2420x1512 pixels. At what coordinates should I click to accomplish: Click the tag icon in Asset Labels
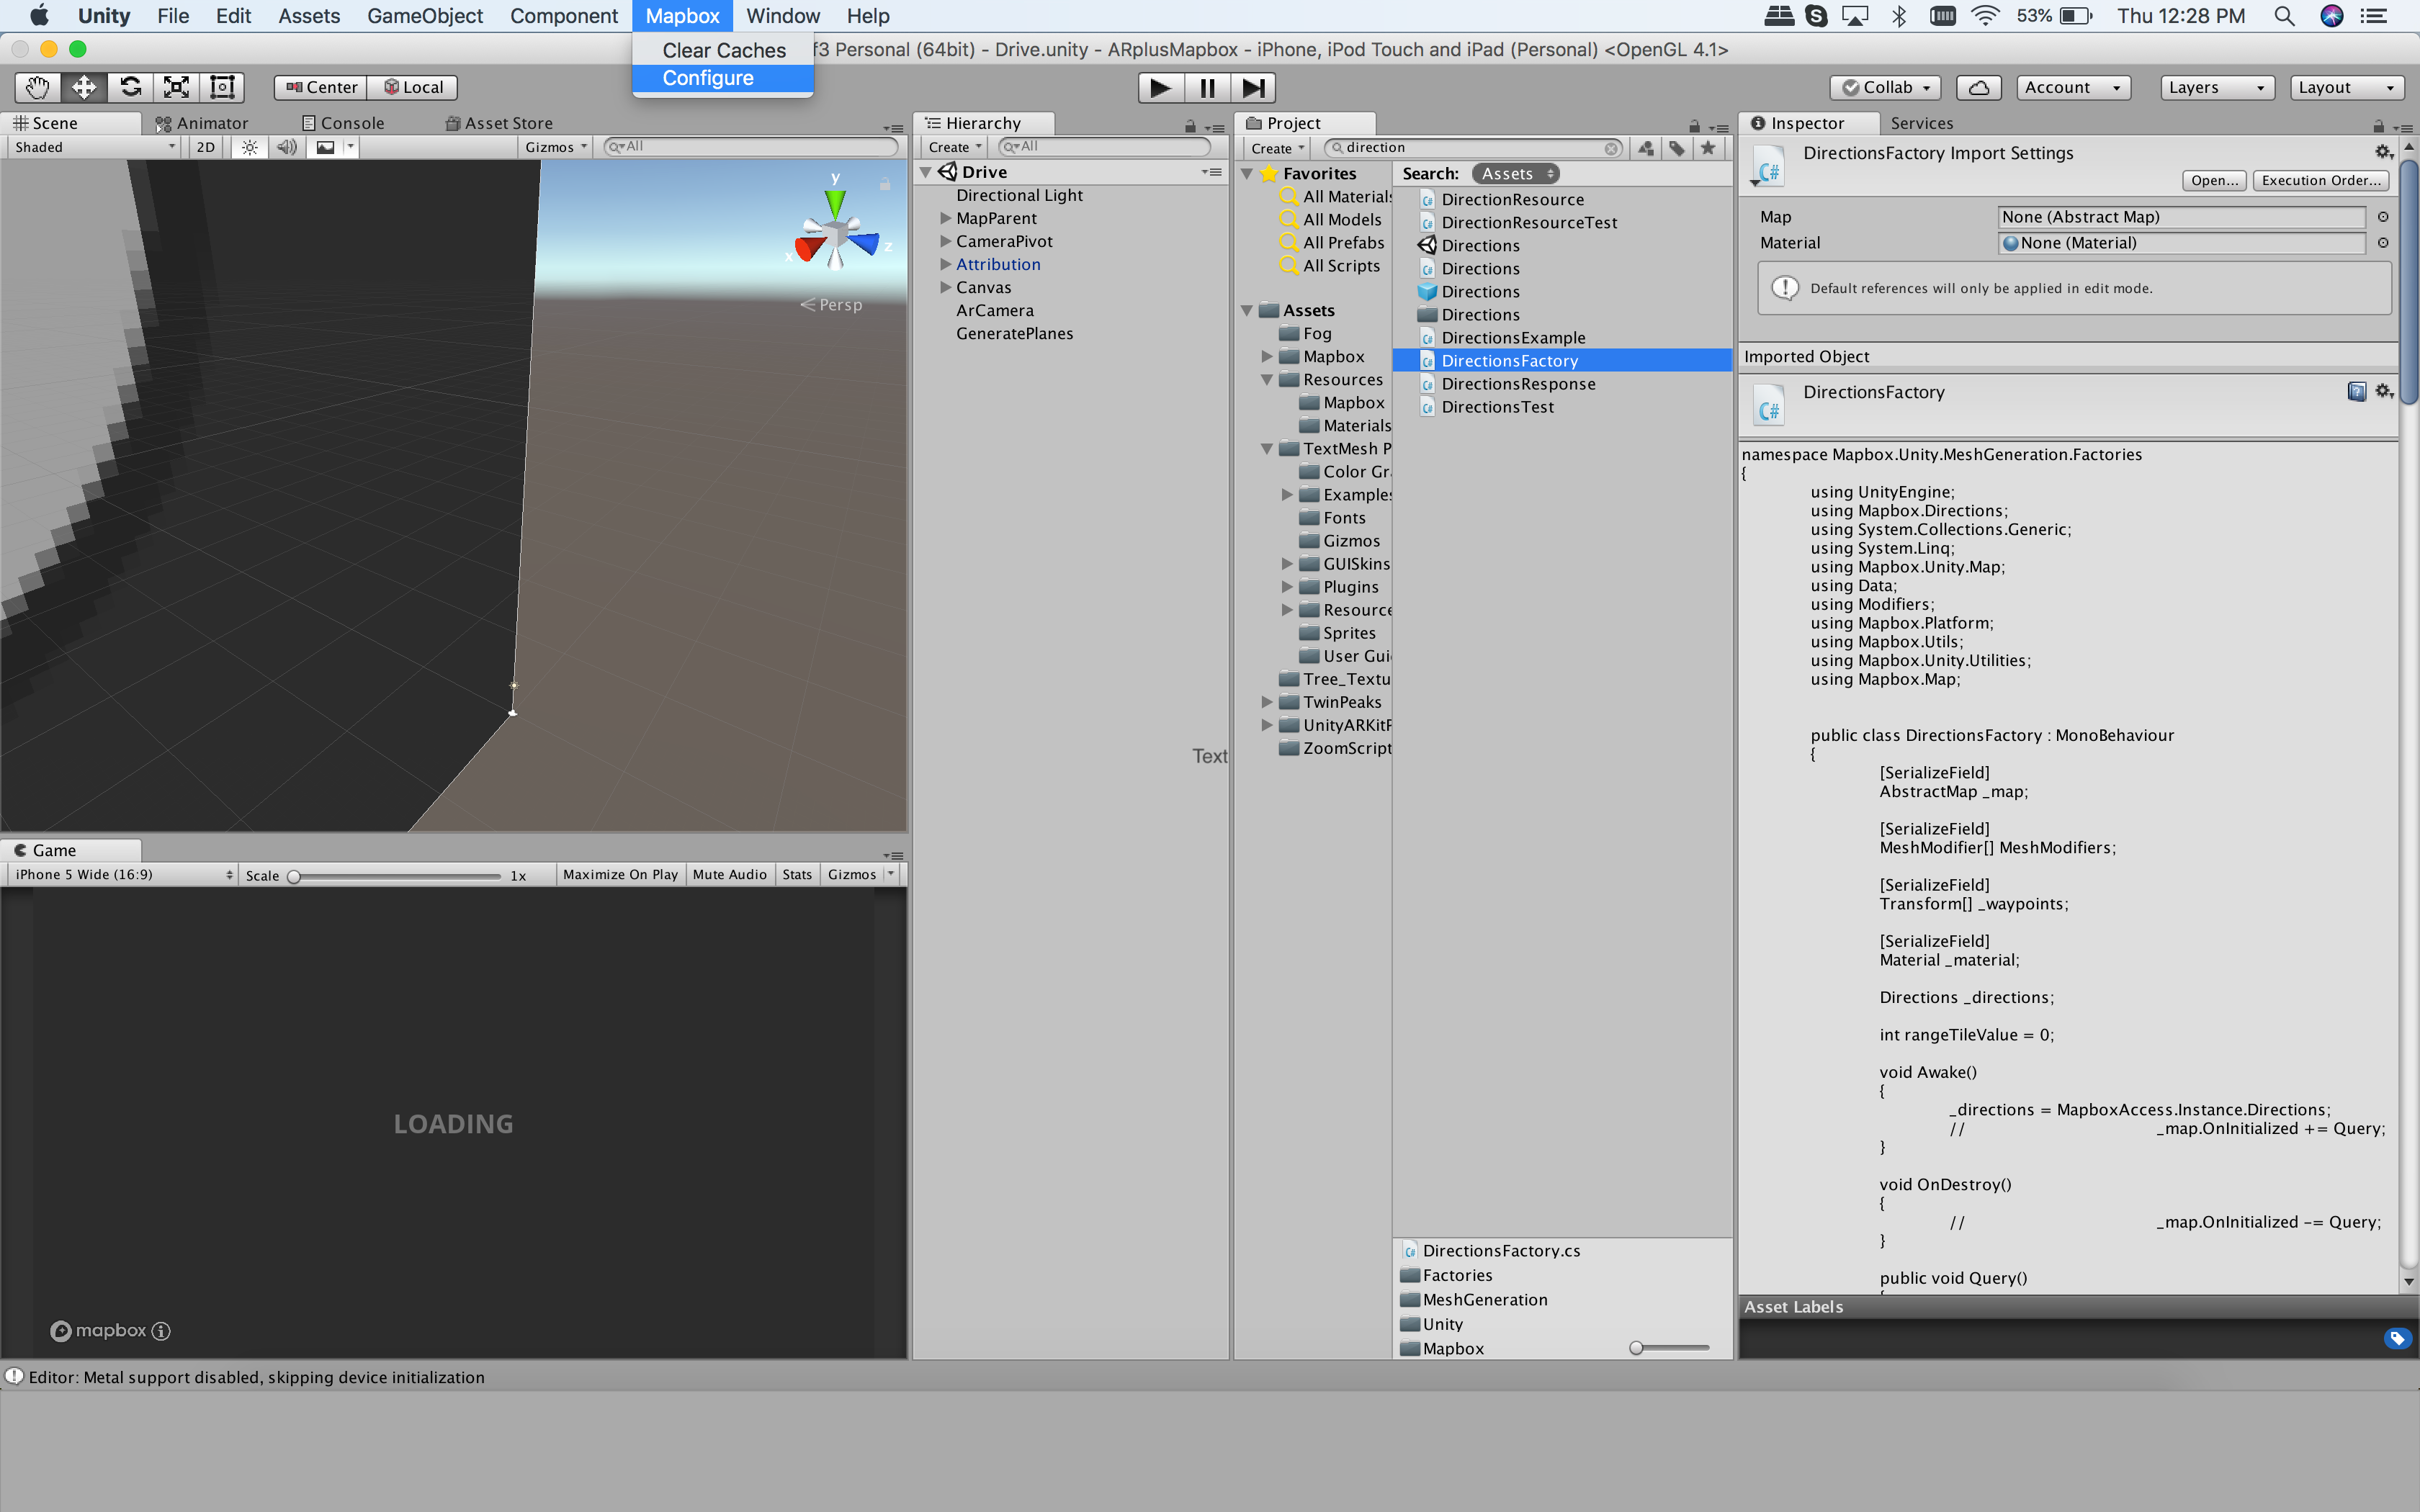[2398, 1338]
